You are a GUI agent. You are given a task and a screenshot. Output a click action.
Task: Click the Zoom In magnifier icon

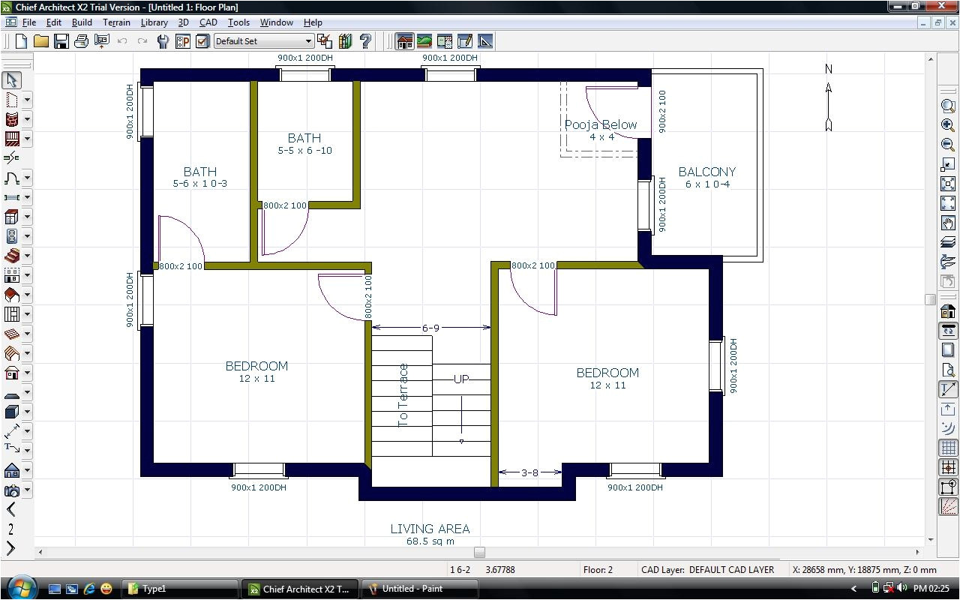947,124
